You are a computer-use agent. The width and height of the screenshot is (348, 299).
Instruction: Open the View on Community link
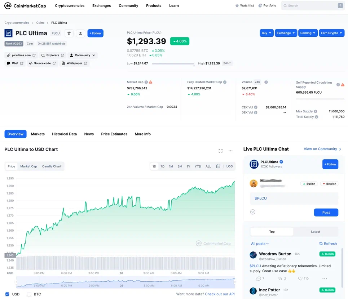pos(322,149)
